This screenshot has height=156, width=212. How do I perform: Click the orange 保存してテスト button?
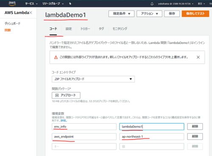point(195,14)
